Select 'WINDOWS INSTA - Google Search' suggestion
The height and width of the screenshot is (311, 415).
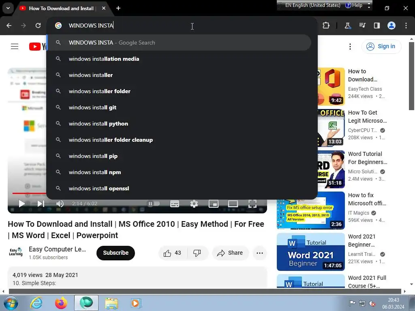179,43
